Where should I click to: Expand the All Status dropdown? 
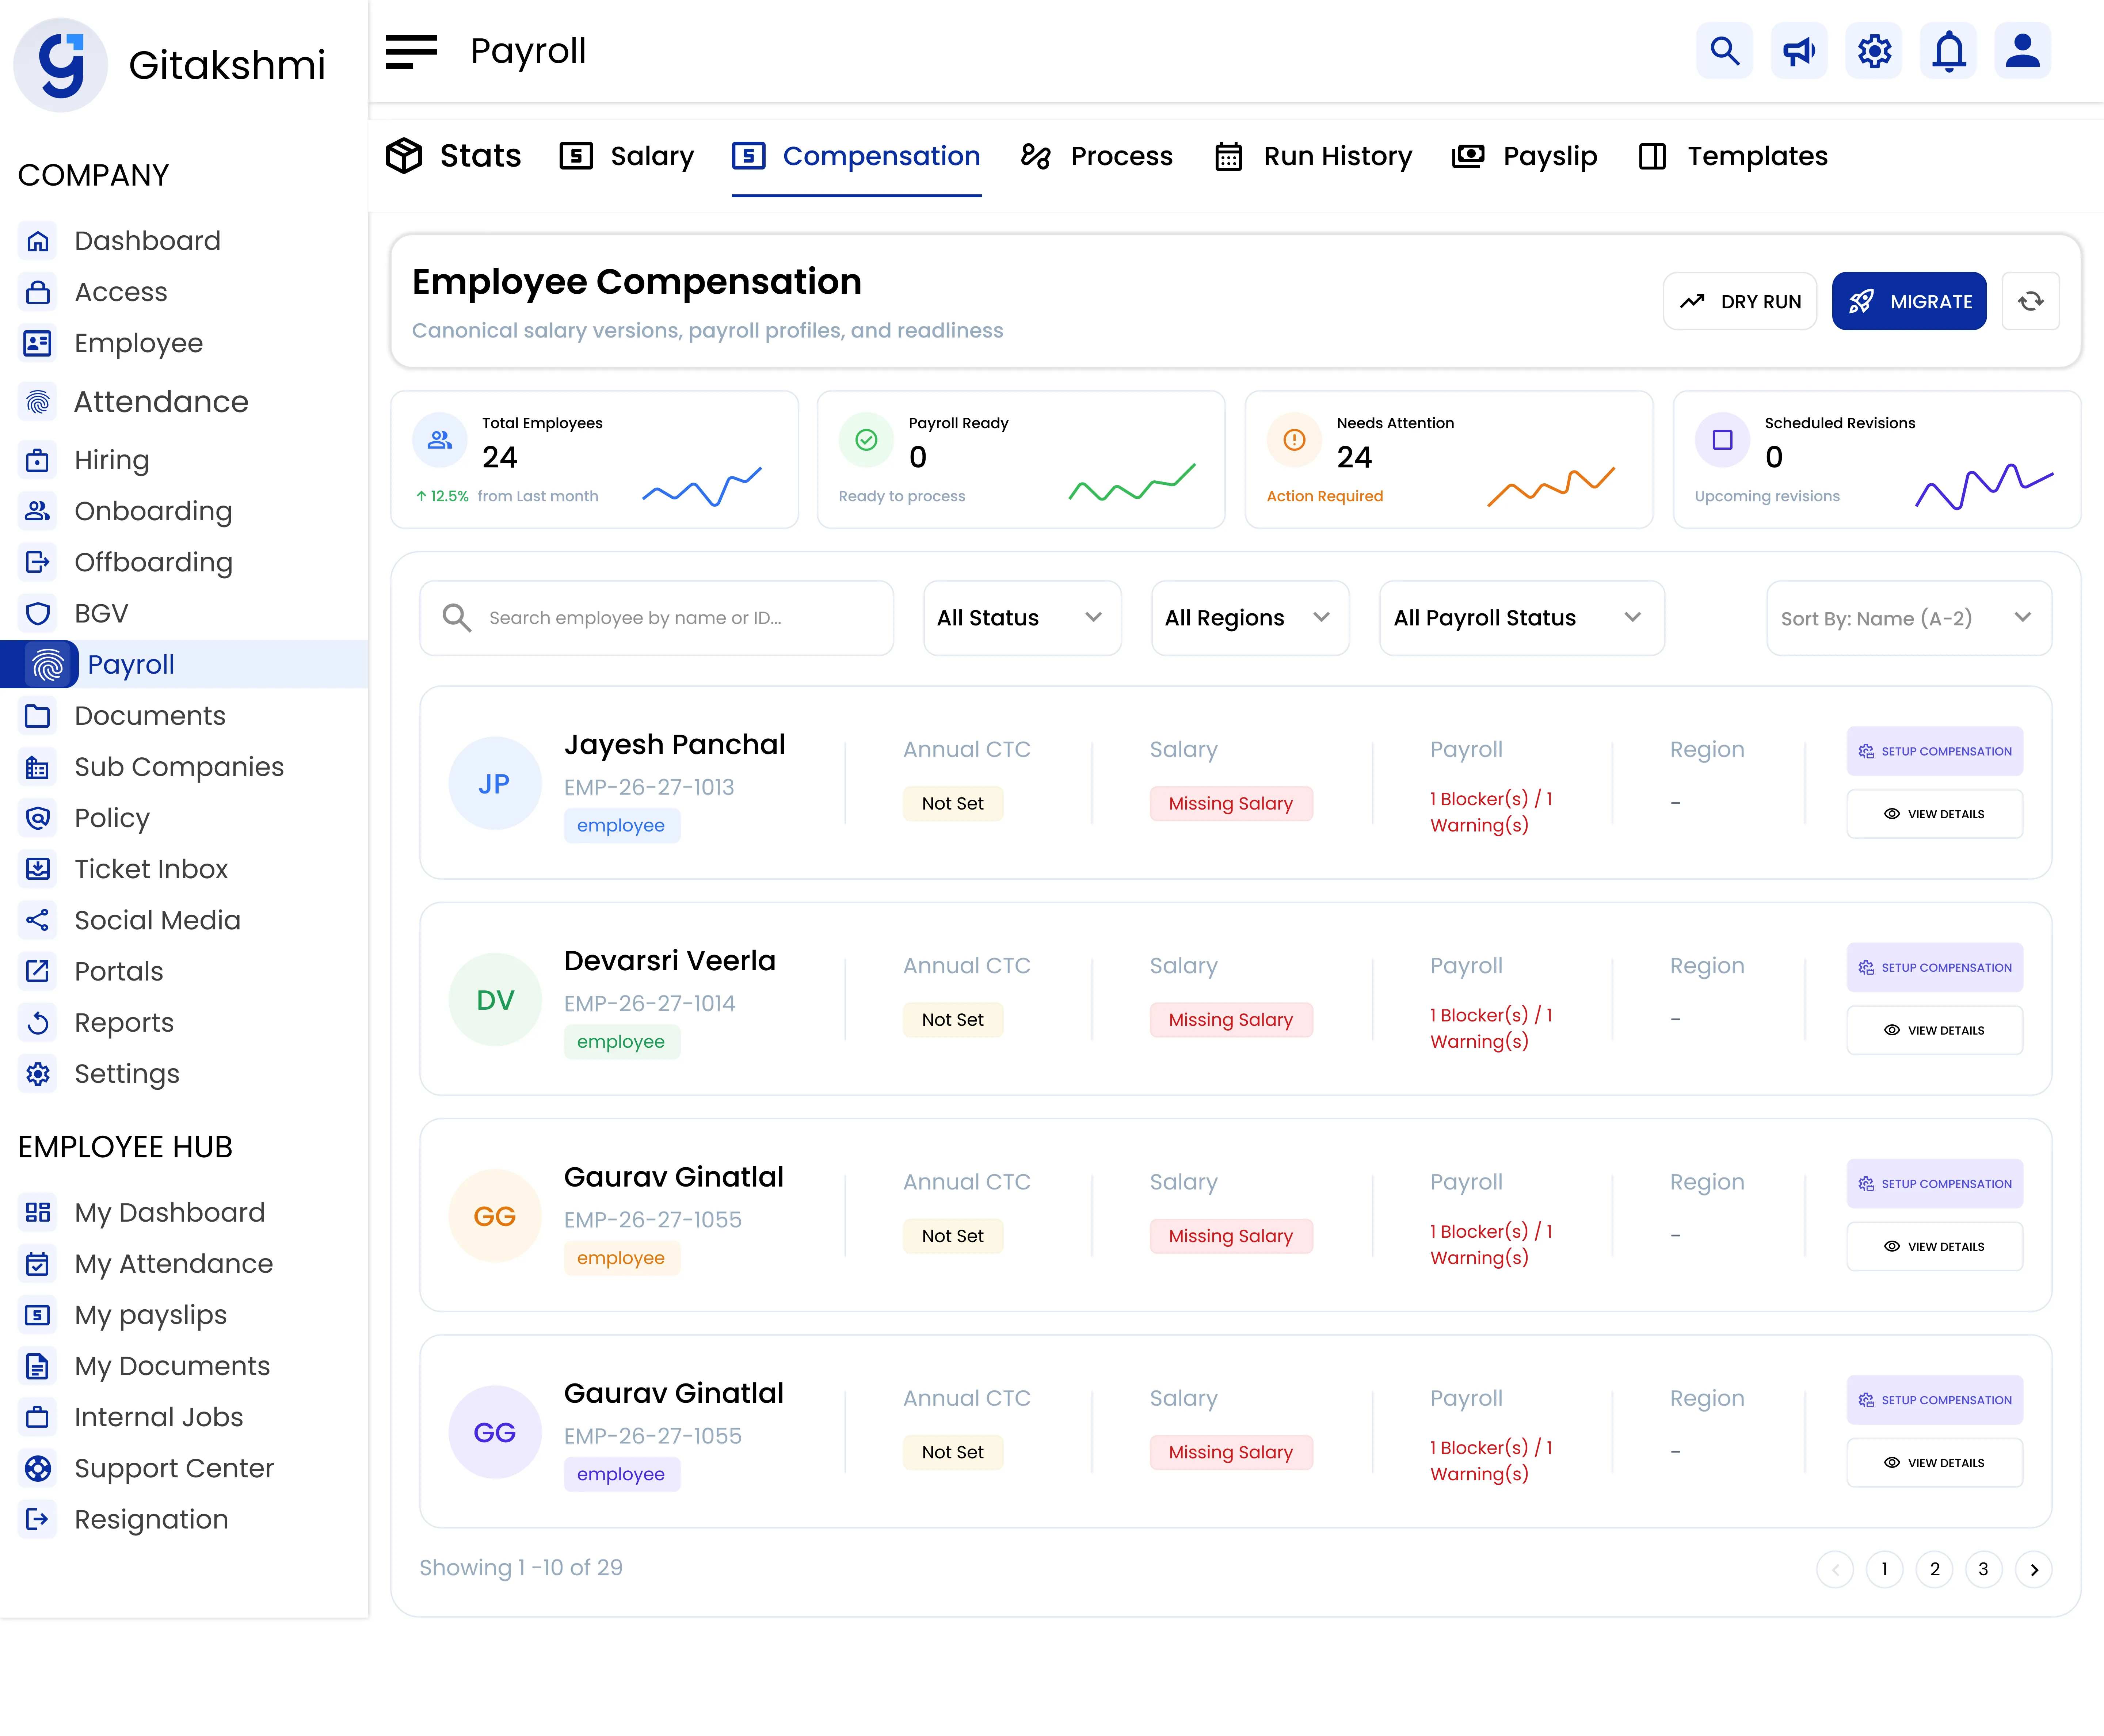[x=1022, y=618]
